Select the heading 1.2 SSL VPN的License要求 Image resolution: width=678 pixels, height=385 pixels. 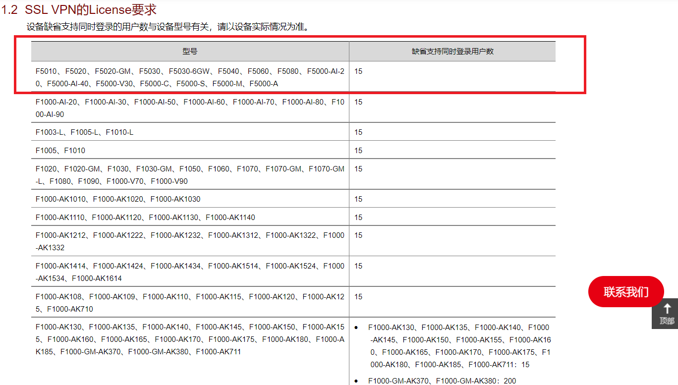(x=80, y=9)
